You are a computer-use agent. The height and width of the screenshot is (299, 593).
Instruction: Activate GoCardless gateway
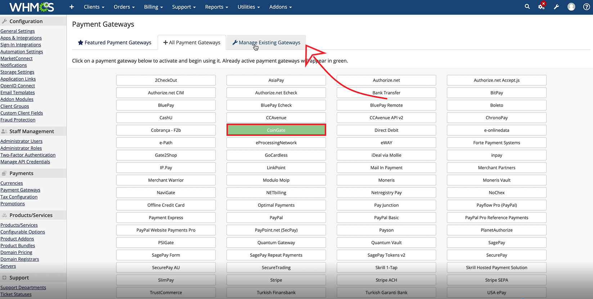point(276,155)
